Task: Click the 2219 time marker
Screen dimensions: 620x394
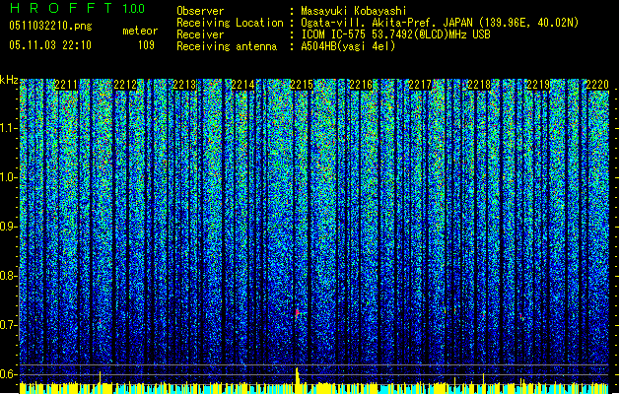Action: (538, 85)
